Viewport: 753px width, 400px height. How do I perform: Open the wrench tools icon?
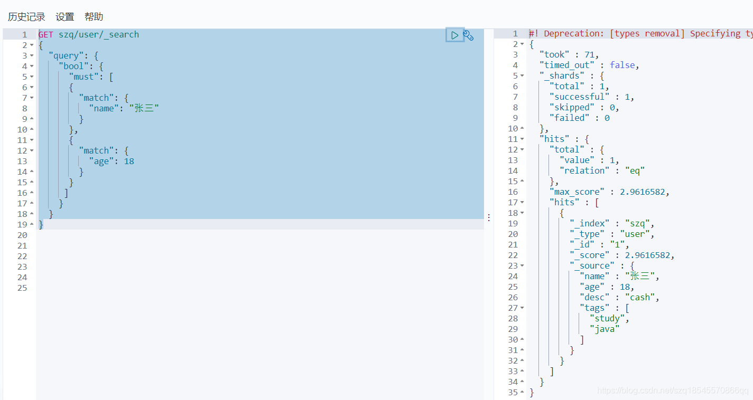coord(469,35)
